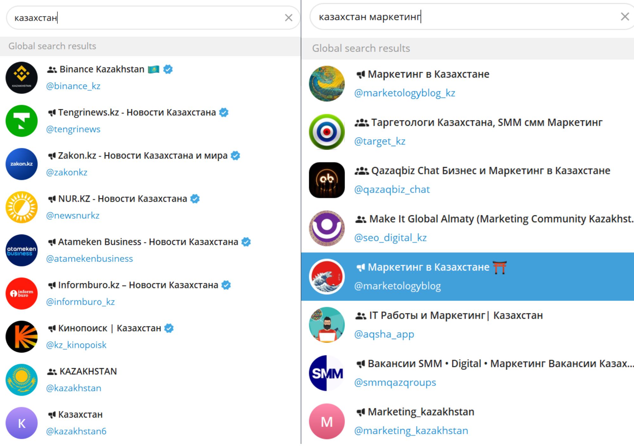Open the @kz_kinopoisk username link
This screenshot has height=448, width=634.
coord(76,345)
